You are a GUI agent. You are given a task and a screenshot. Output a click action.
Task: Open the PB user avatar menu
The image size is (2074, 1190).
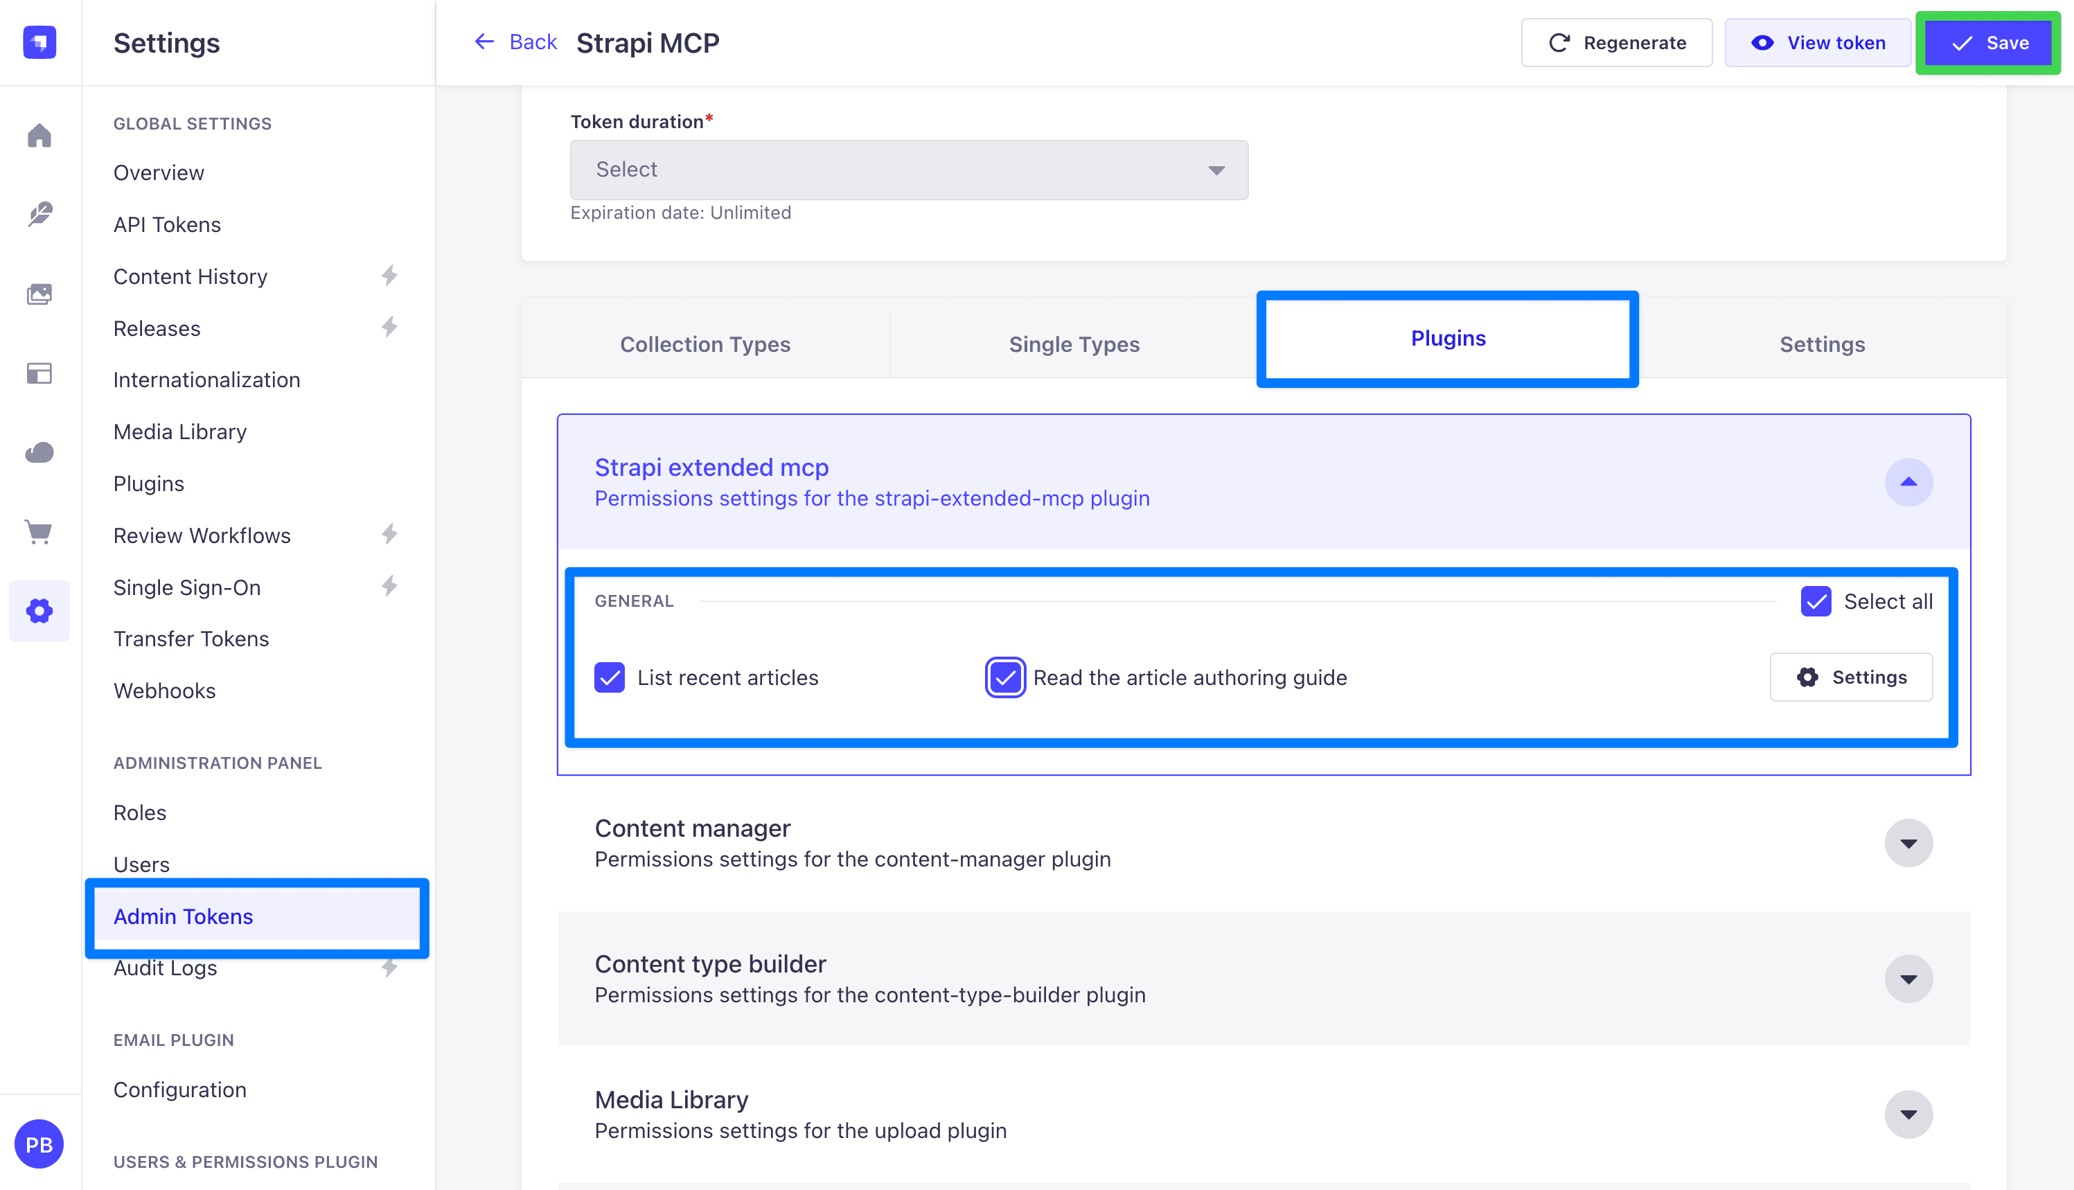[x=39, y=1144]
